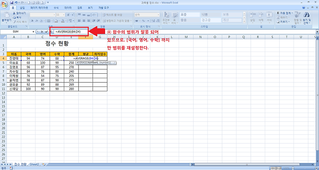Viewport: 319px width, 170px height.
Task: Expand AutoSum (자동 합계) dropdown arrow
Action: coord(292,13)
